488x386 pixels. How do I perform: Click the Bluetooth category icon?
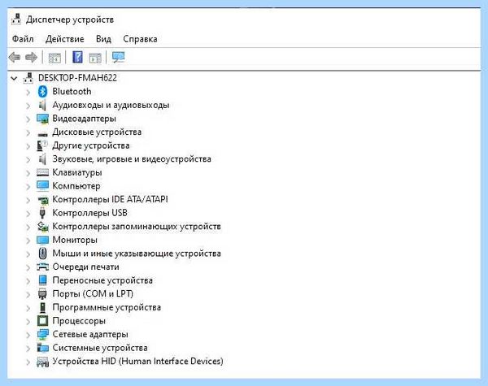pos(42,92)
